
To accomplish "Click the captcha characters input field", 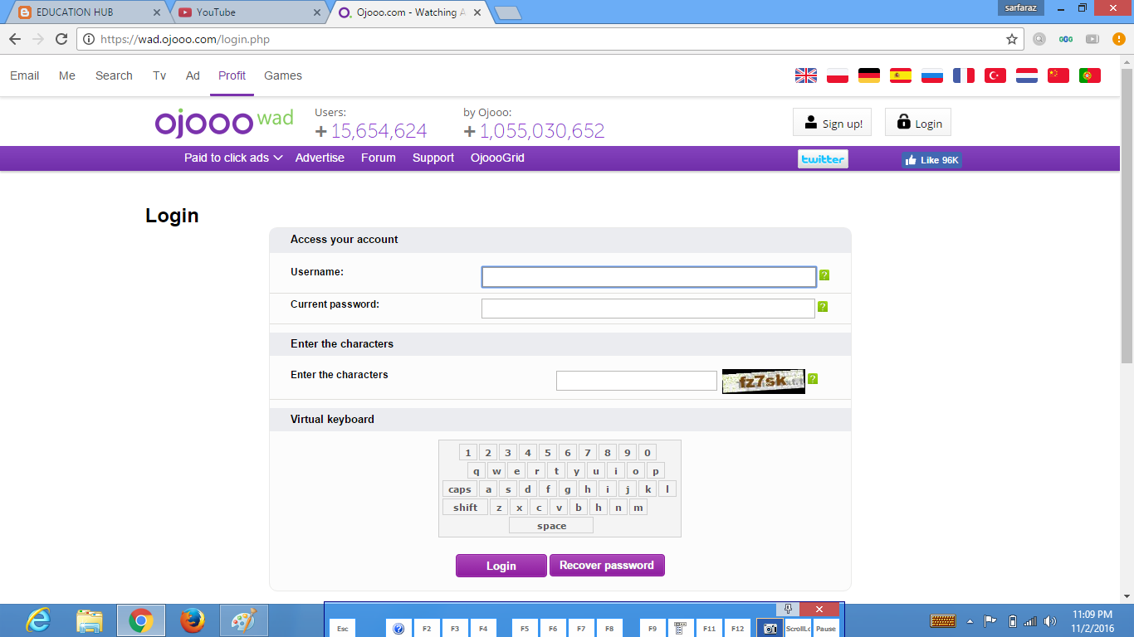I will (637, 381).
